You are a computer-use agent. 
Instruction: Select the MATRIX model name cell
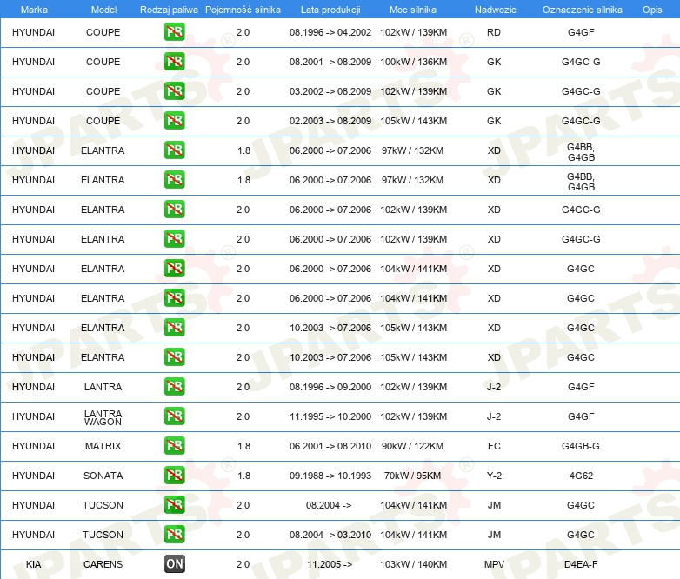103,446
